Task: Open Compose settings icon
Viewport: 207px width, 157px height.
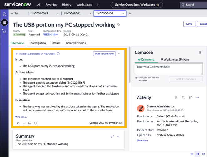Action: tap(200, 52)
